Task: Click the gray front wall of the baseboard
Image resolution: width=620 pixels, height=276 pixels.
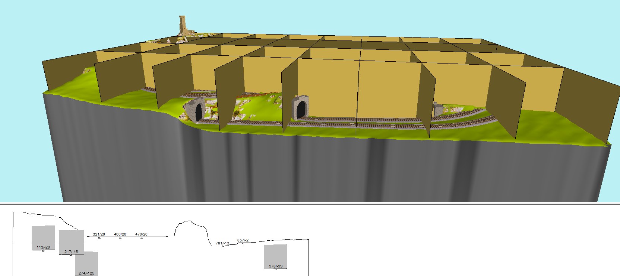Action: pos(298,171)
